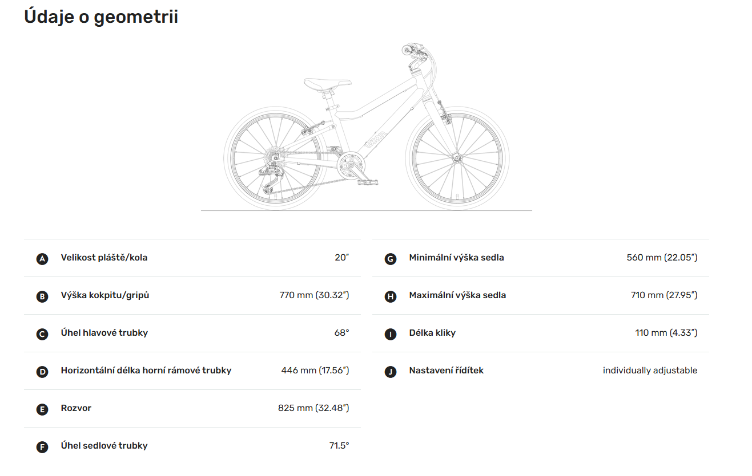752x476 pixels.
Task: Select the 560 mm minimum saddle height value
Action: point(662,258)
